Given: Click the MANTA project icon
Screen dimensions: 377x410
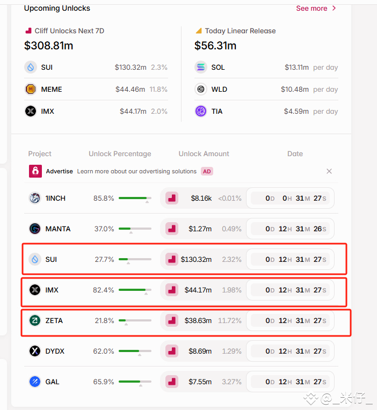Looking at the screenshot, I should (35, 229).
